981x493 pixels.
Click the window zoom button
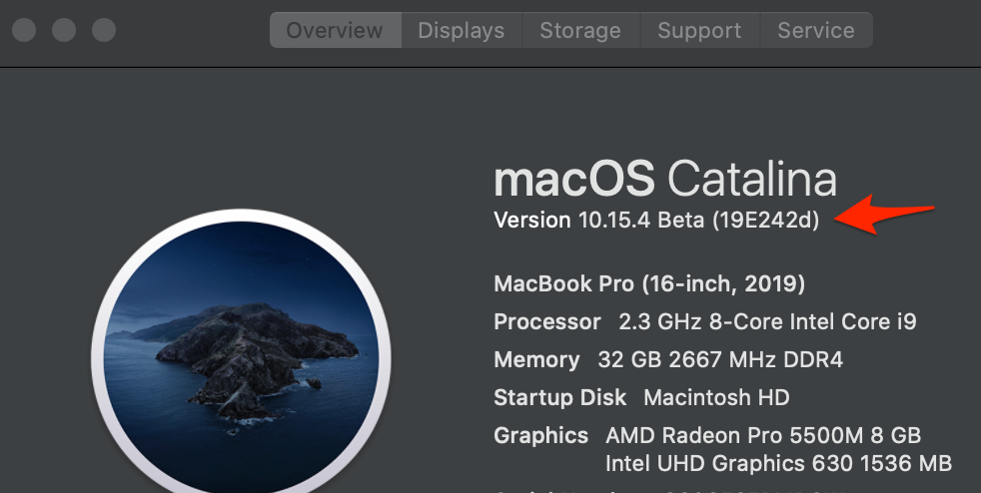point(104,30)
